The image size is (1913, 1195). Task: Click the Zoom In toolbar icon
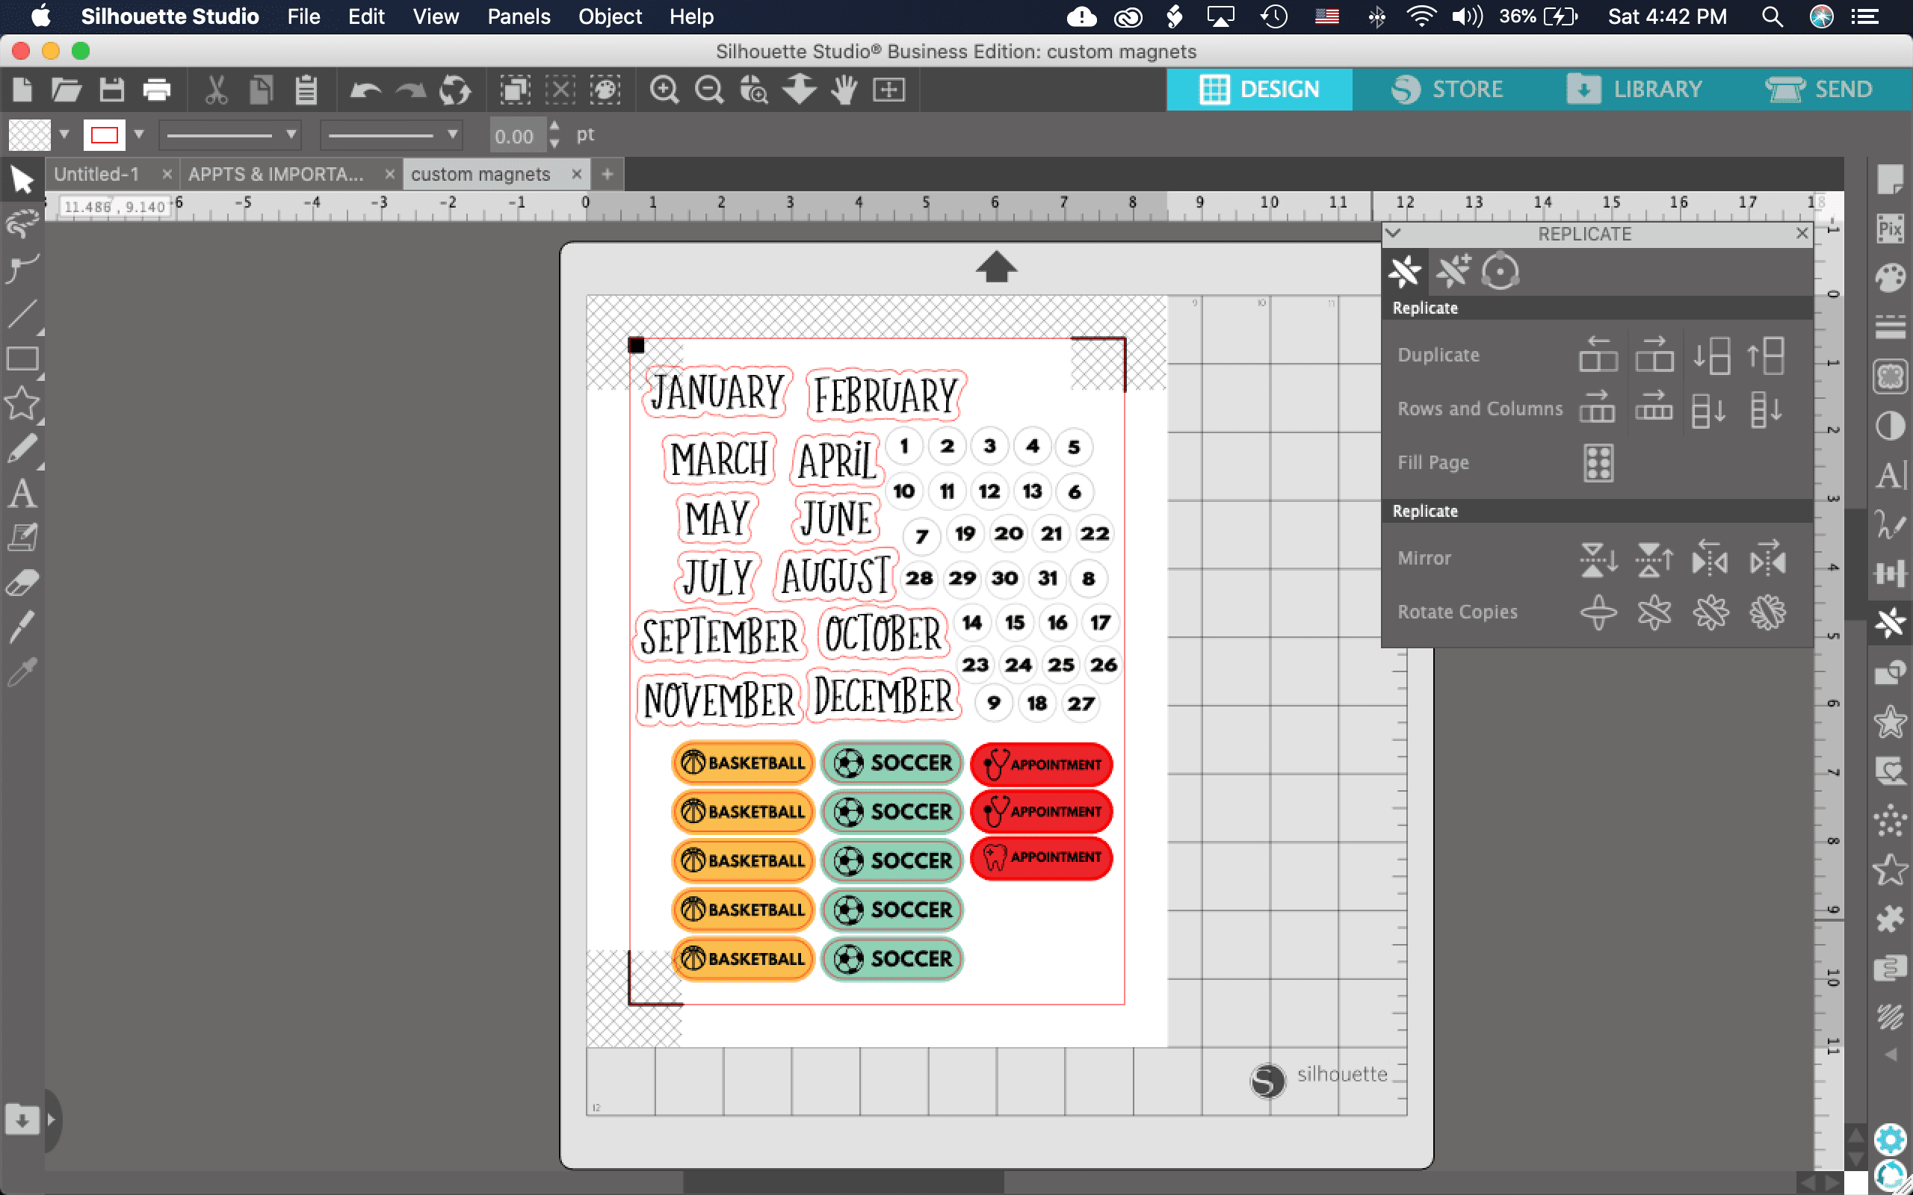664,90
